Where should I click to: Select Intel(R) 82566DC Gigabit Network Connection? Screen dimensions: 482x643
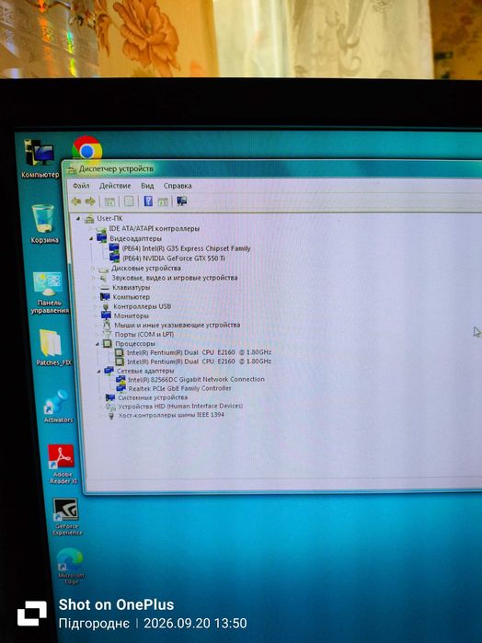(196, 379)
